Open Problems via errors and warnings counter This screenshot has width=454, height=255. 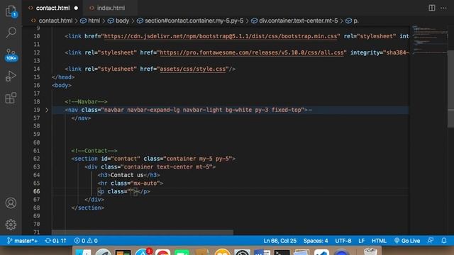coord(86,241)
